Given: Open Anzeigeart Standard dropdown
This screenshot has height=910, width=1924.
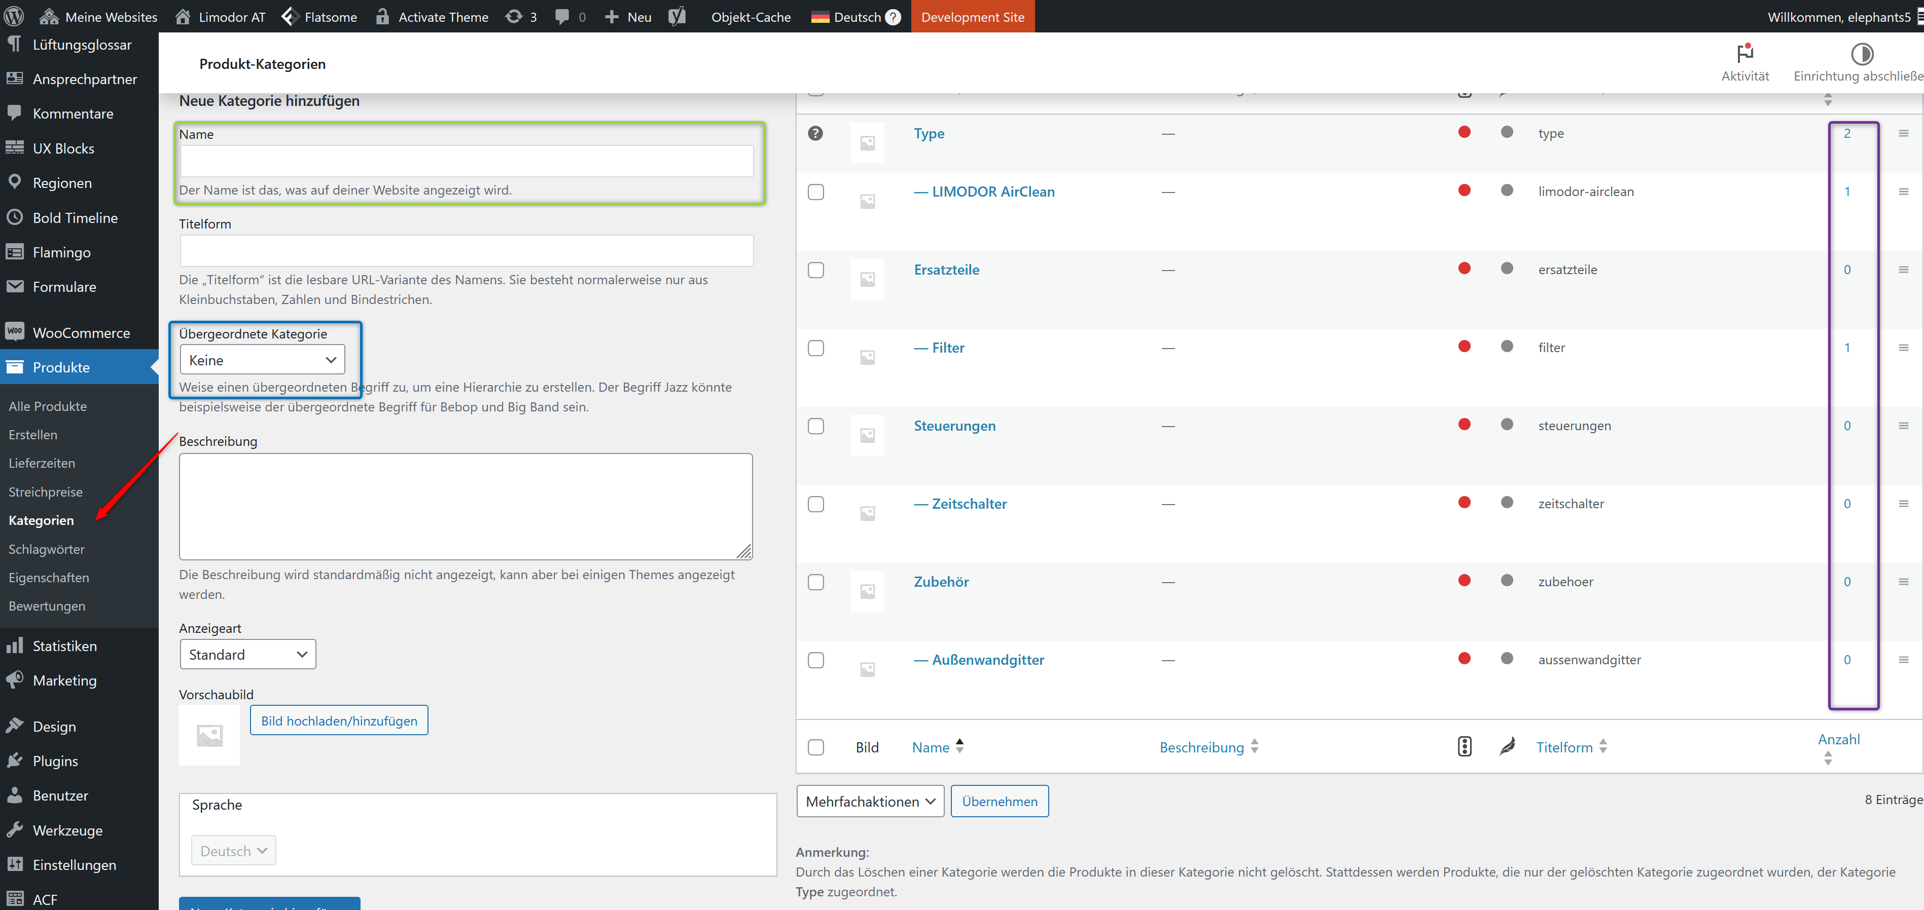Looking at the screenshot, I should click(248, 655).
